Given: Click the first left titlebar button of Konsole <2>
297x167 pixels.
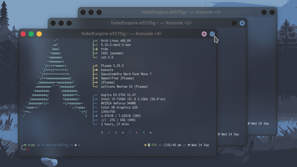Looking at the screenshot, I should 53,23.
